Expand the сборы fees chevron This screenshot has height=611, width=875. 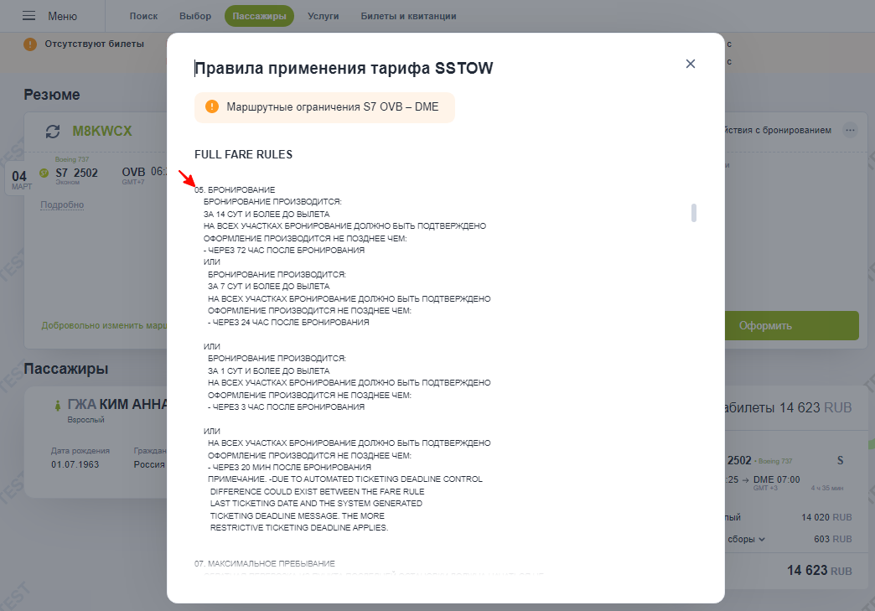tap(762, 539)
